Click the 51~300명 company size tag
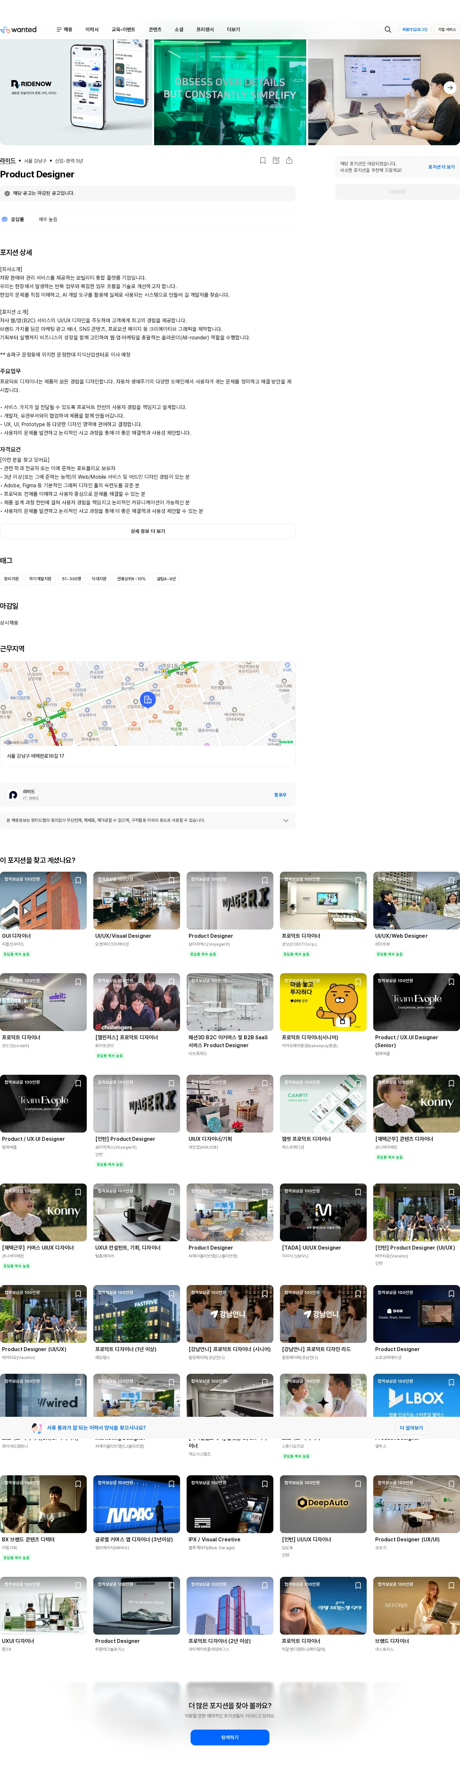The image size is (460, 1772). point(72,579)
